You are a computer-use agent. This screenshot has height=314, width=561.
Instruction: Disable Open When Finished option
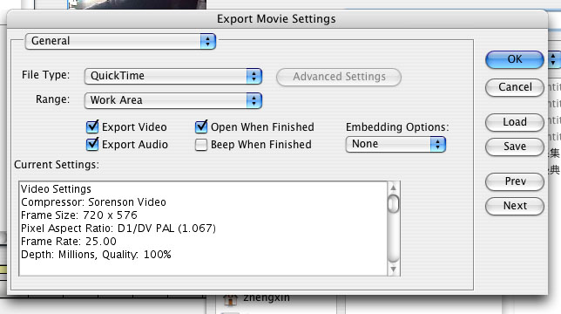[x=201, y=126]
